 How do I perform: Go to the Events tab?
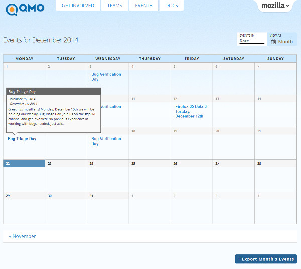coord(143,6)
